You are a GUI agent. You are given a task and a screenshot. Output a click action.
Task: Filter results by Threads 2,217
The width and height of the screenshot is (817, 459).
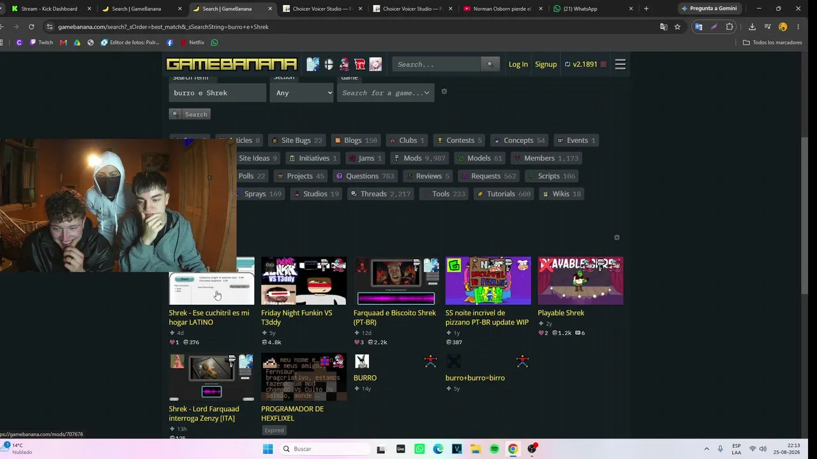click(380, 194)
